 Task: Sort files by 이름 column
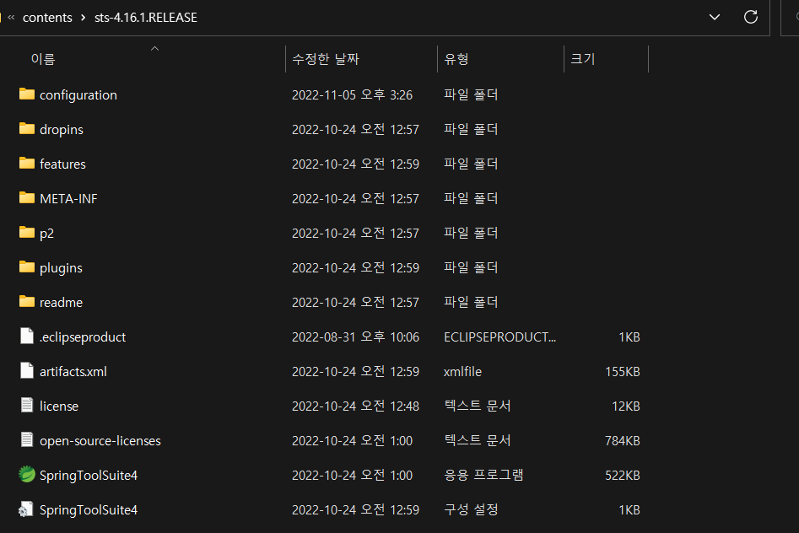43,59
